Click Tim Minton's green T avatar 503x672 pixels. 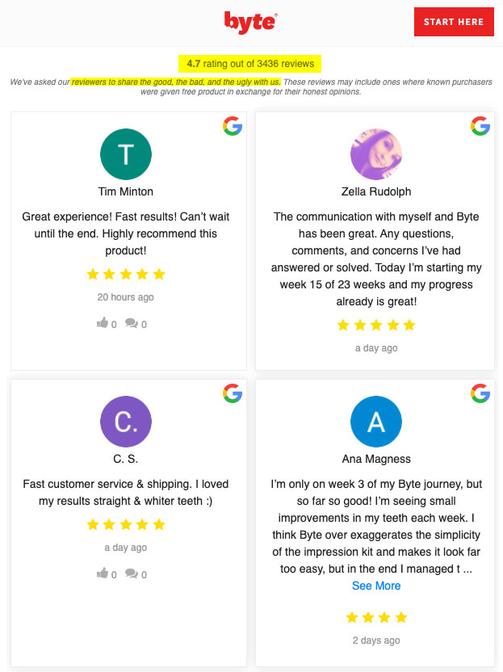click(125, 154)
